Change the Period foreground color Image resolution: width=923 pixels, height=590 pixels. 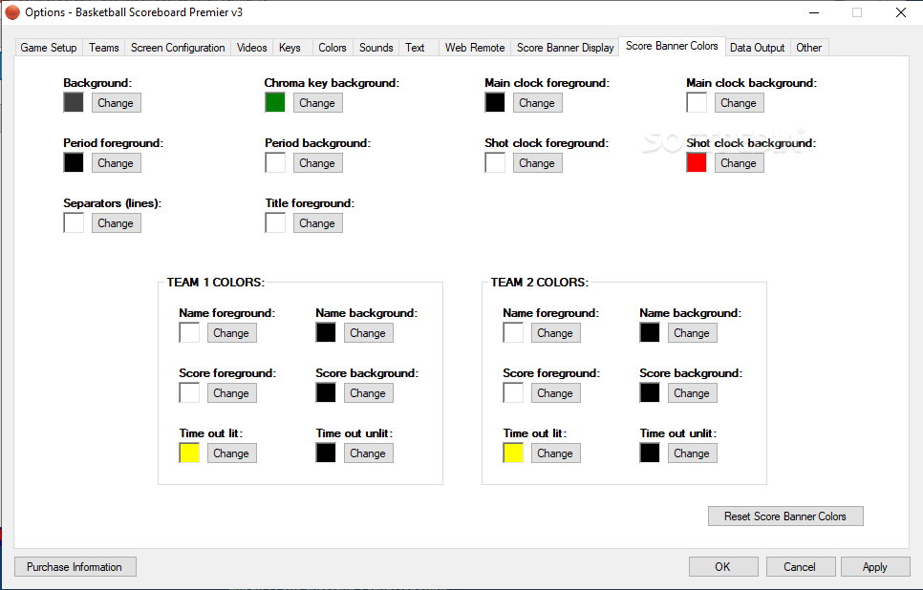[x=116, y=163]
